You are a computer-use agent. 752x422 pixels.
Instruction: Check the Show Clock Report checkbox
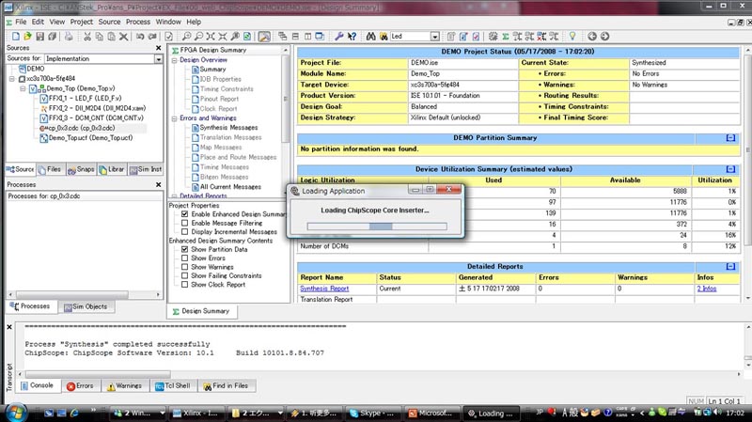pyautogui.click(x=184, y=285)
